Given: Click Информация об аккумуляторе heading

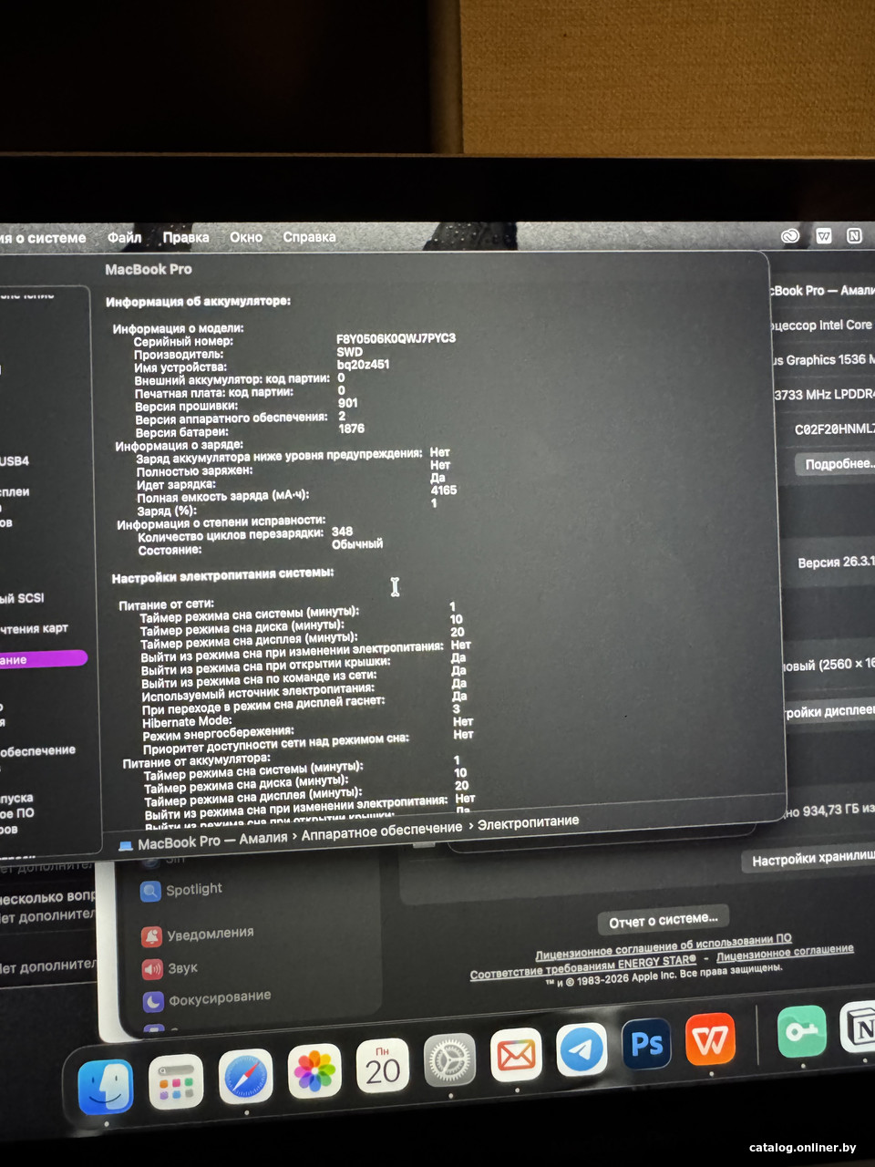Looking at the screenshot, I should tap(198, 301).
